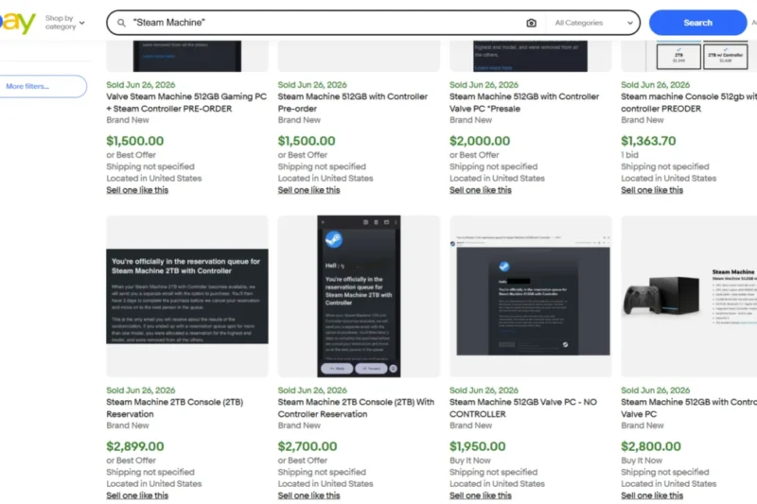Open 2TB options thumbnail above $1,363.70 listing
The height and width of the screenshot is (504, 757).
tap(689, 56)
